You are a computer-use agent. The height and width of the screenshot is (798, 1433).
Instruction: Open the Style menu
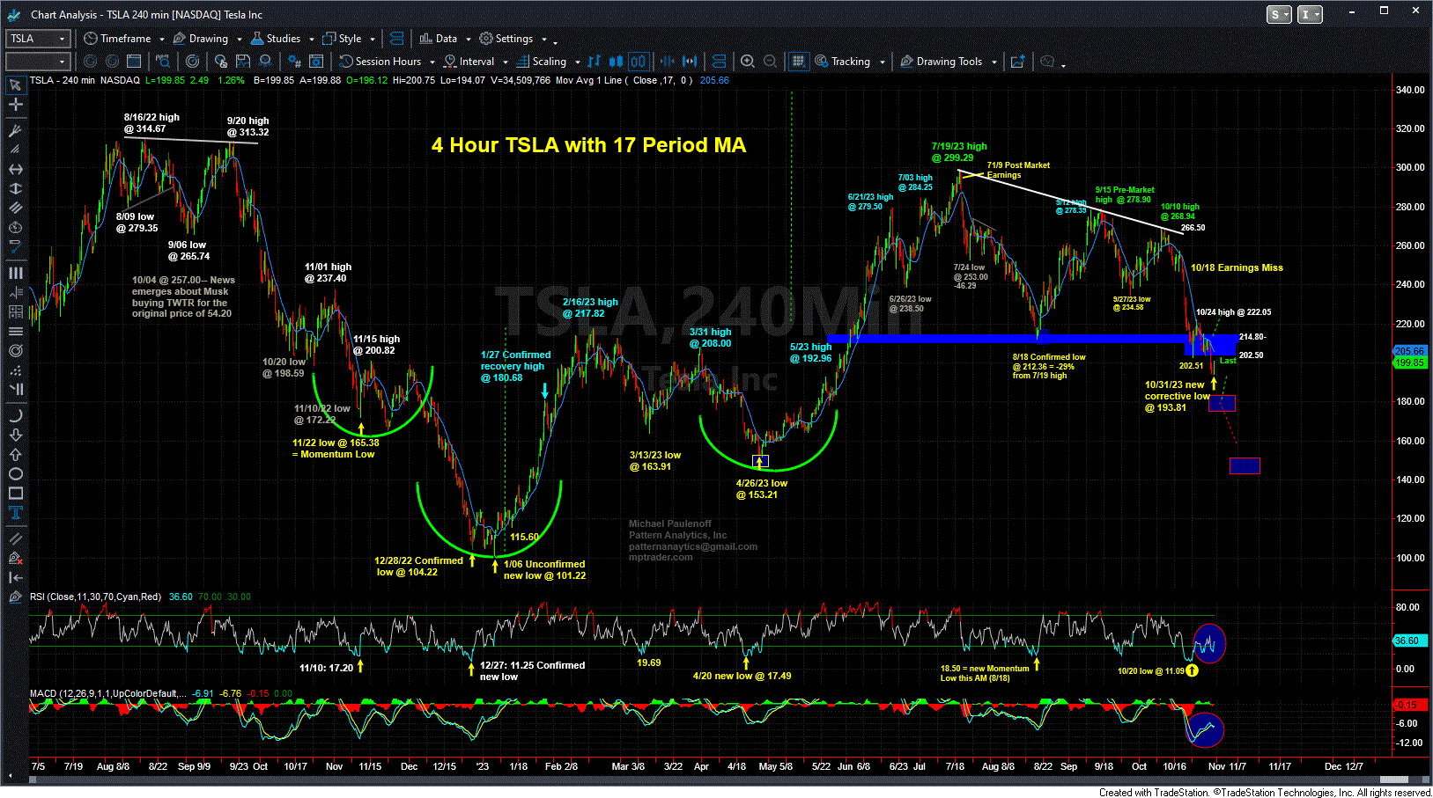click(x=343, y=39)
